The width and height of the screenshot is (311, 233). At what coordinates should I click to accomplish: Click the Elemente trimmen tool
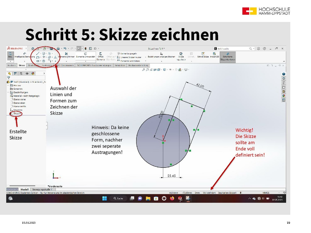pos(66,55)
